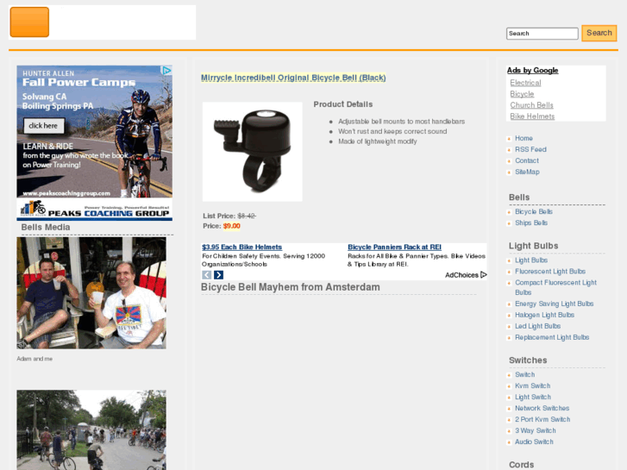Click the orange Search button
Viewport: 627px width, 470px height.
coord(599,33)
